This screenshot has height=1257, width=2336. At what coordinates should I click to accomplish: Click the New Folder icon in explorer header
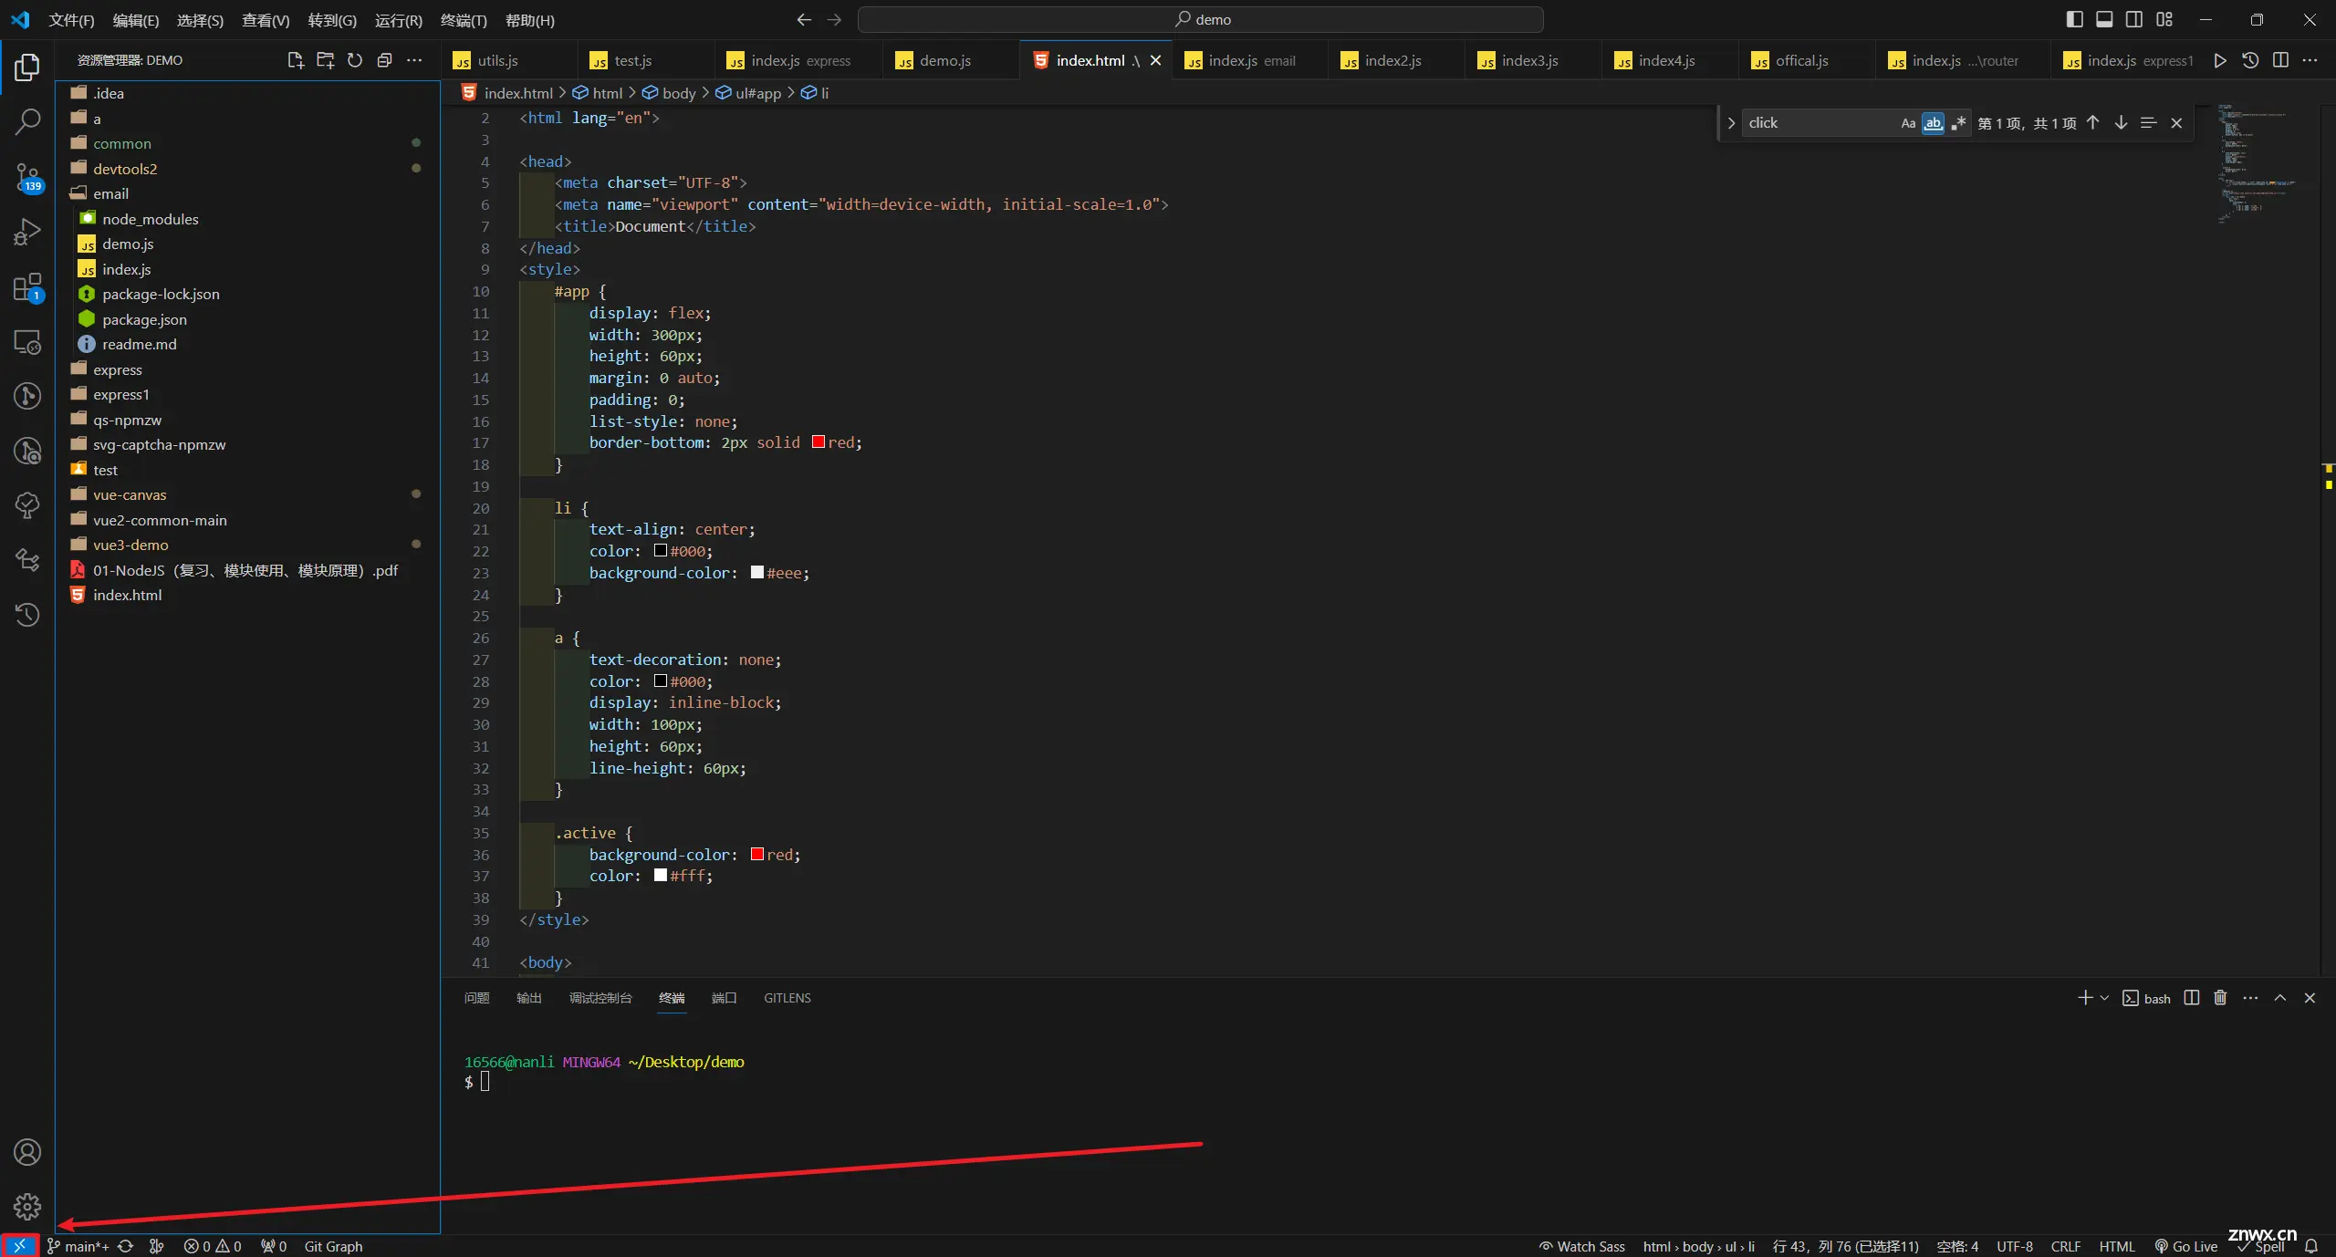click(x=325, y=60)
